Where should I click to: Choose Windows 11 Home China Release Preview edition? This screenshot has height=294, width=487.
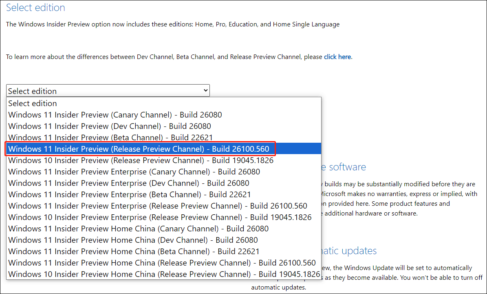[158, 263]
